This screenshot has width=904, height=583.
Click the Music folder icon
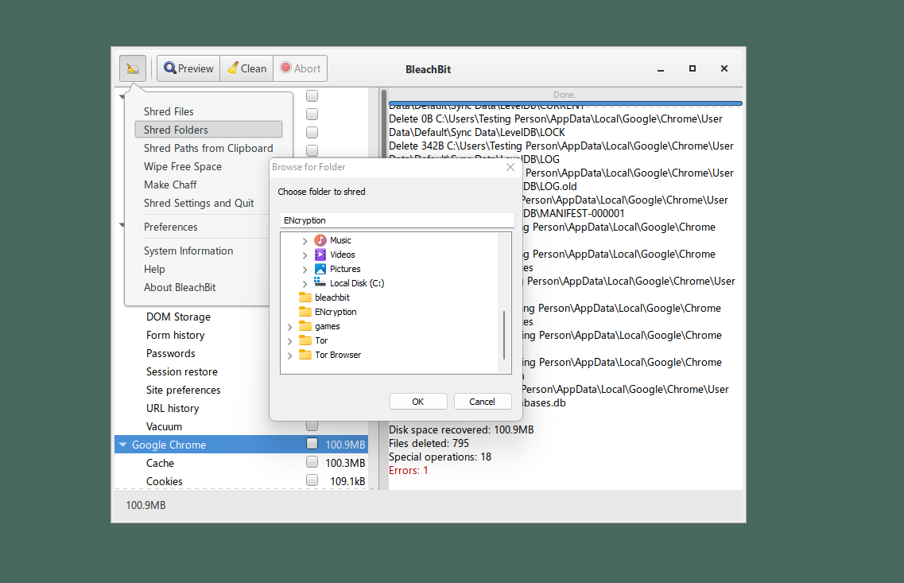[320, 240]
